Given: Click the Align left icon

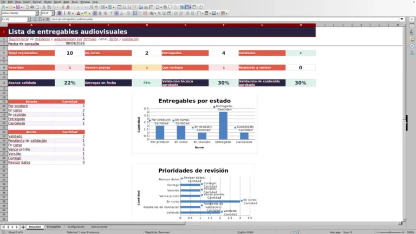Looking at the screenshot, I should 95,13.
